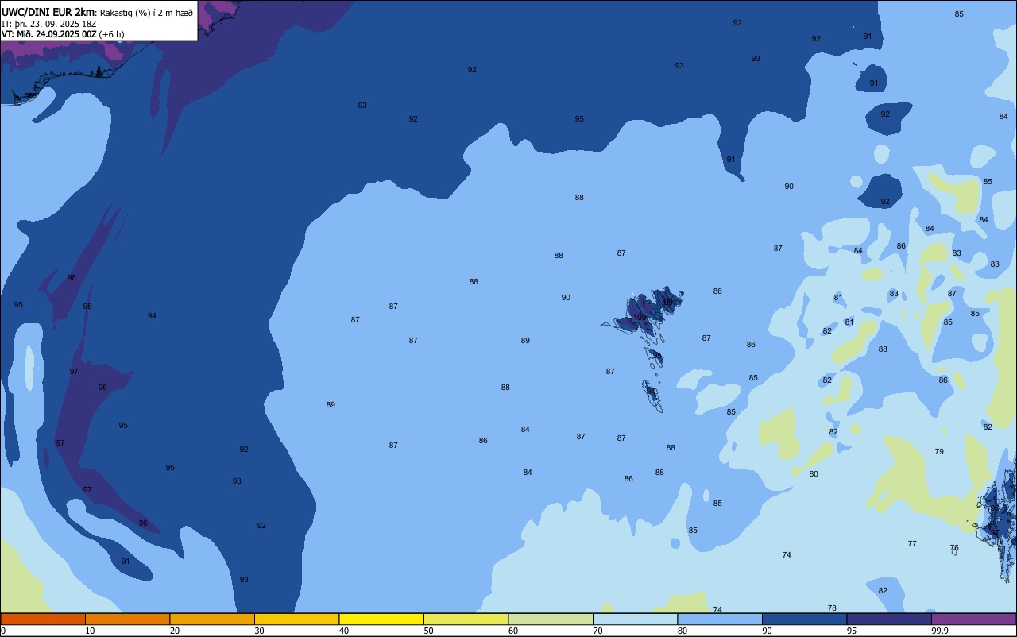Click the '79' humidity value on the map
This screenshot has height=637, width=1017.
(x=939, y=452)
